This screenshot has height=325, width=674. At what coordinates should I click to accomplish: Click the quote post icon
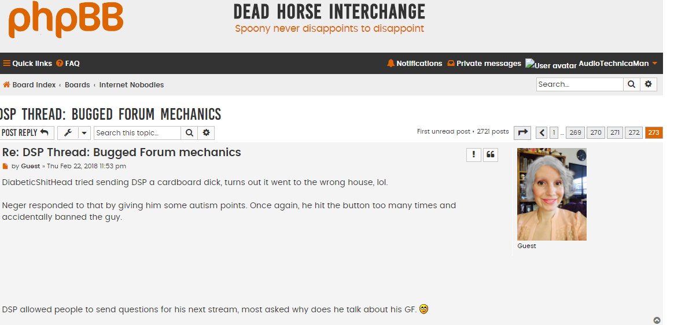(491, 155)
